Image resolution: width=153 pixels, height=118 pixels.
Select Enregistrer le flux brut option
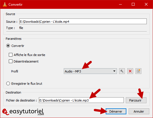click(x=8, y=84)
